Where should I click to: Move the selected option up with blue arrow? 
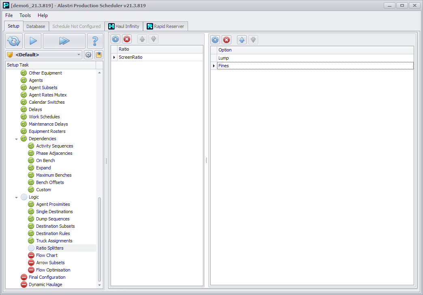[242, 40]
